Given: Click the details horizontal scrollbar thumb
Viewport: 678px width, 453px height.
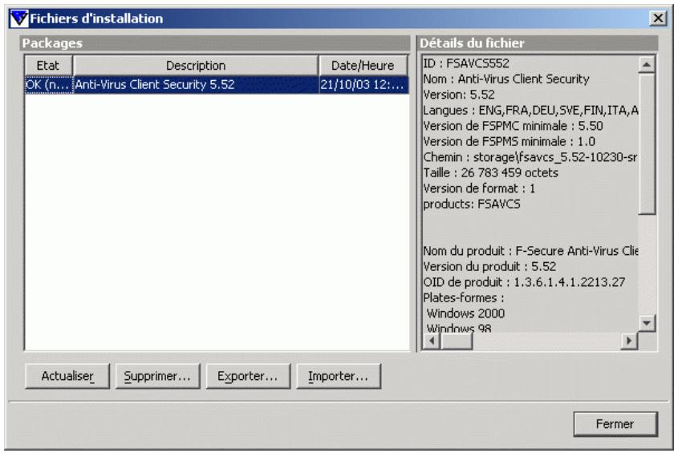Looking at the screenshot, I should (x=457, y=341).
